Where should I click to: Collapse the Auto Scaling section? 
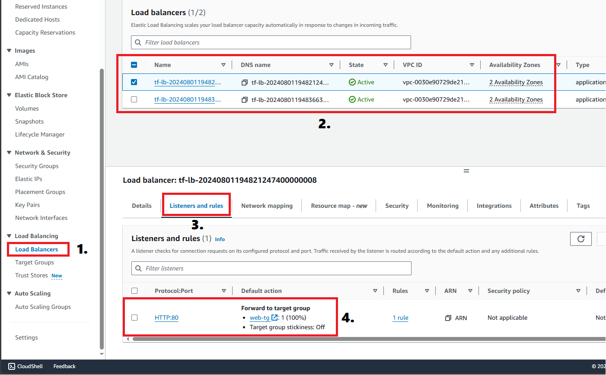pos(9,293)
